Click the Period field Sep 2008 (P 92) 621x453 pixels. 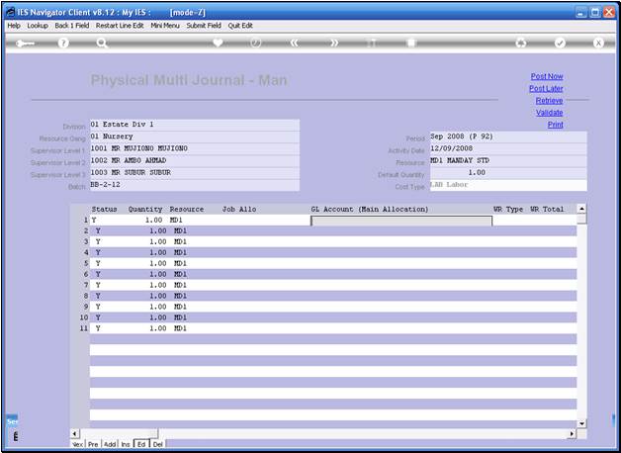(x=508, y=136)
